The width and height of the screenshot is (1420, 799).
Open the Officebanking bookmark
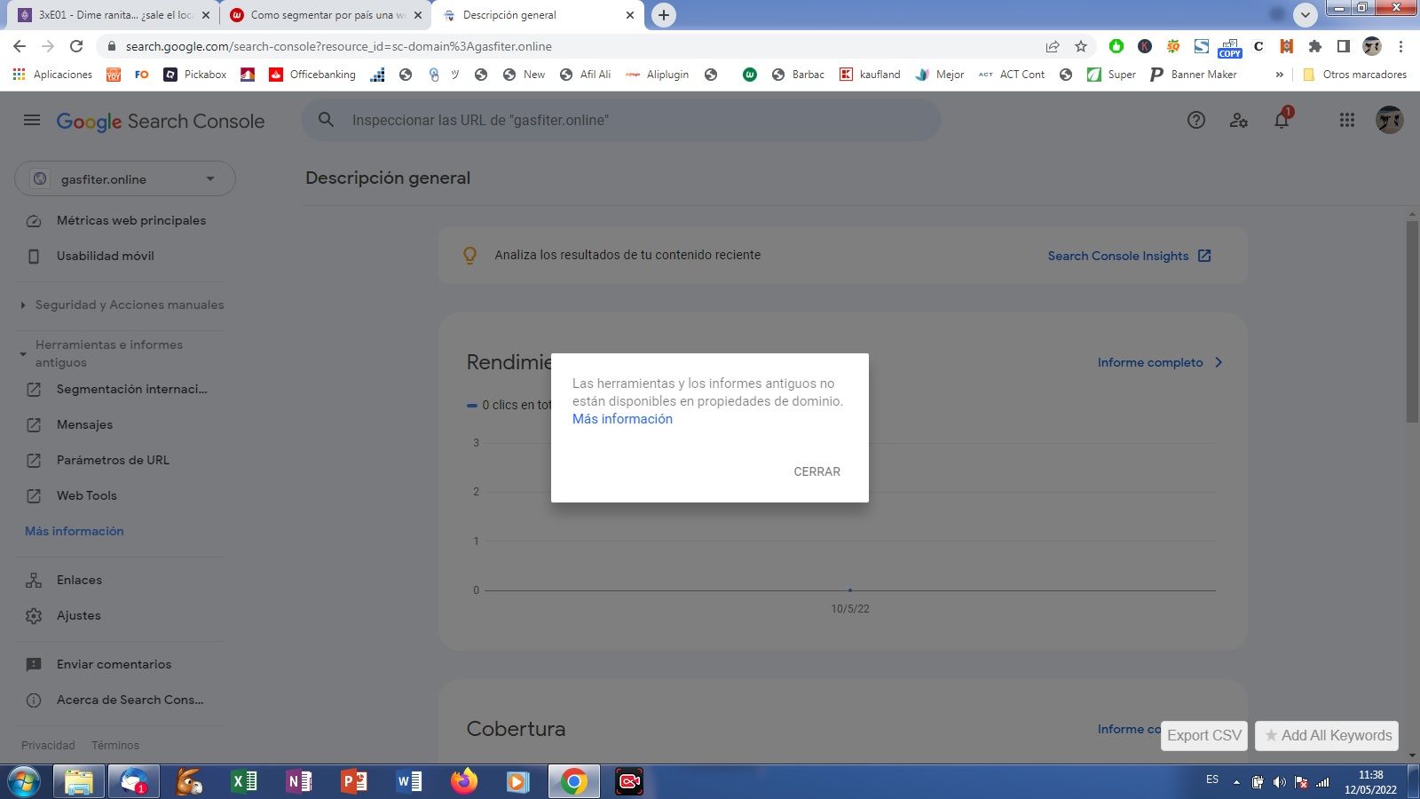click(312, 75)
